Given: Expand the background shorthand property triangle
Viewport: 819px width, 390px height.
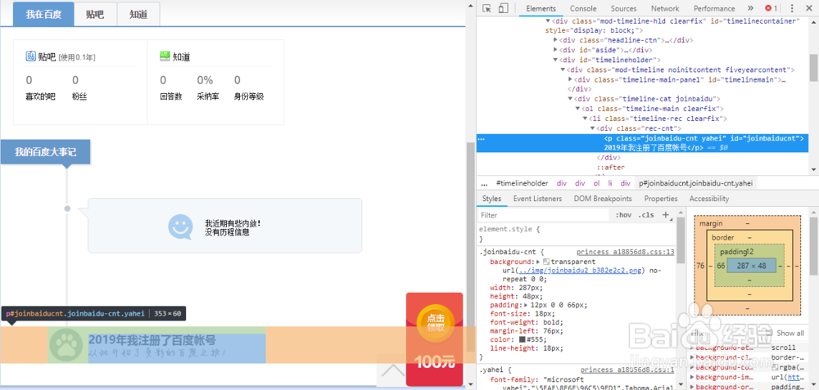Looking at the screenshot, I should tap(539, 261).
